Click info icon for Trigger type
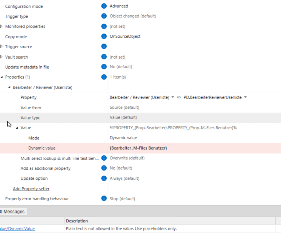This screenshot has height=246, width=281. click(104, 16)
